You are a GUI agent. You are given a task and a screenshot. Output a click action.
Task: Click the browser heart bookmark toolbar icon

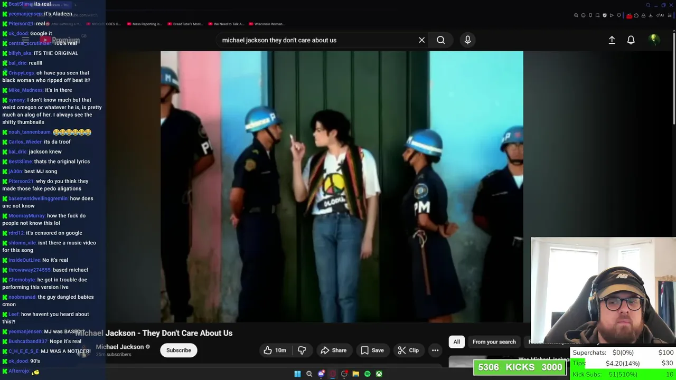[619, 15]
